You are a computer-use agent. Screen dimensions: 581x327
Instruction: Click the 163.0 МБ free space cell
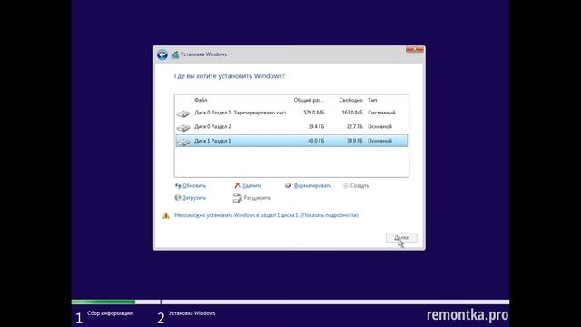352,113
